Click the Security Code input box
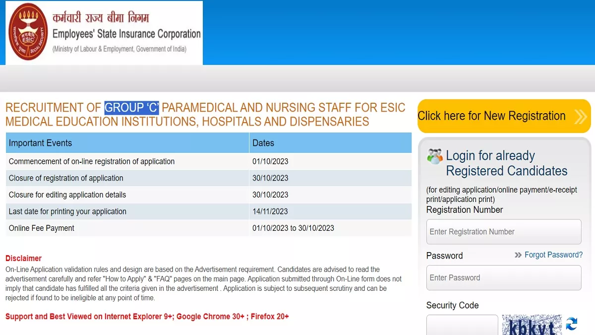 click(462, 325)
